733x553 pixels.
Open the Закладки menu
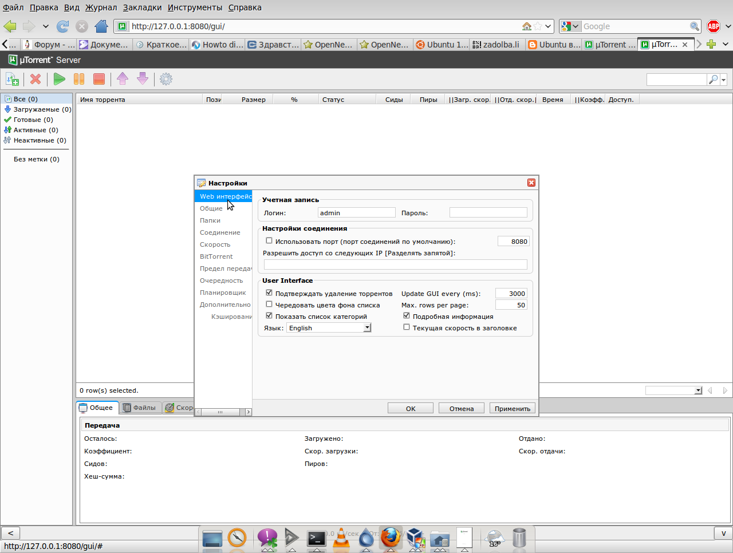(142, 7)
